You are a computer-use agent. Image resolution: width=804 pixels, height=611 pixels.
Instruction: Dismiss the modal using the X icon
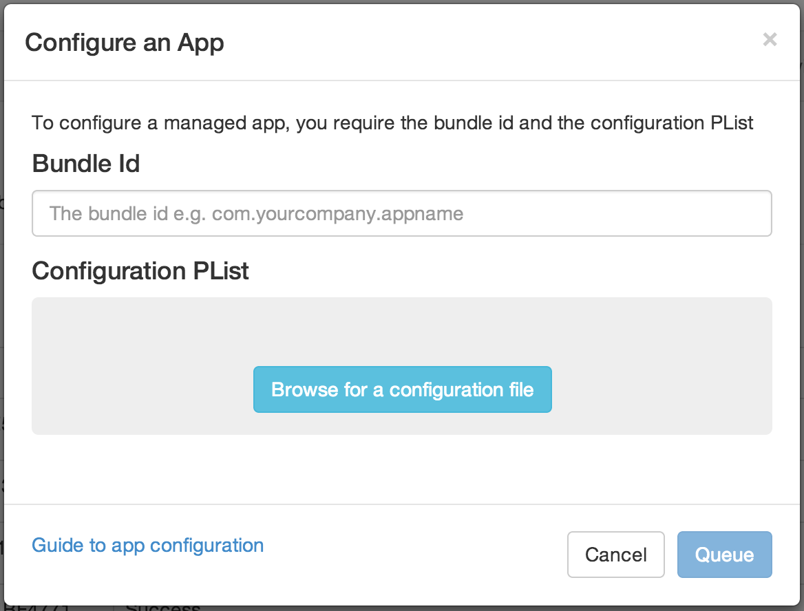[x=770, y=40]
